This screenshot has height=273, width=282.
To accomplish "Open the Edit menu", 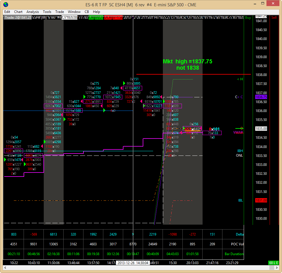I will coord(7,12).
